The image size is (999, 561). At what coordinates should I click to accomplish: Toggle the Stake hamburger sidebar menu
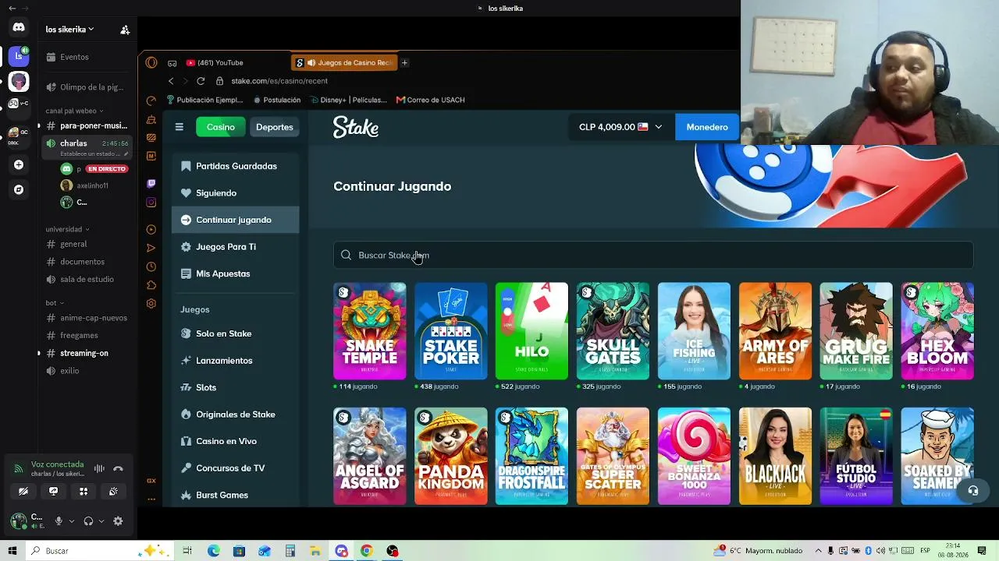pyautogui.click(x=180, y=127)
